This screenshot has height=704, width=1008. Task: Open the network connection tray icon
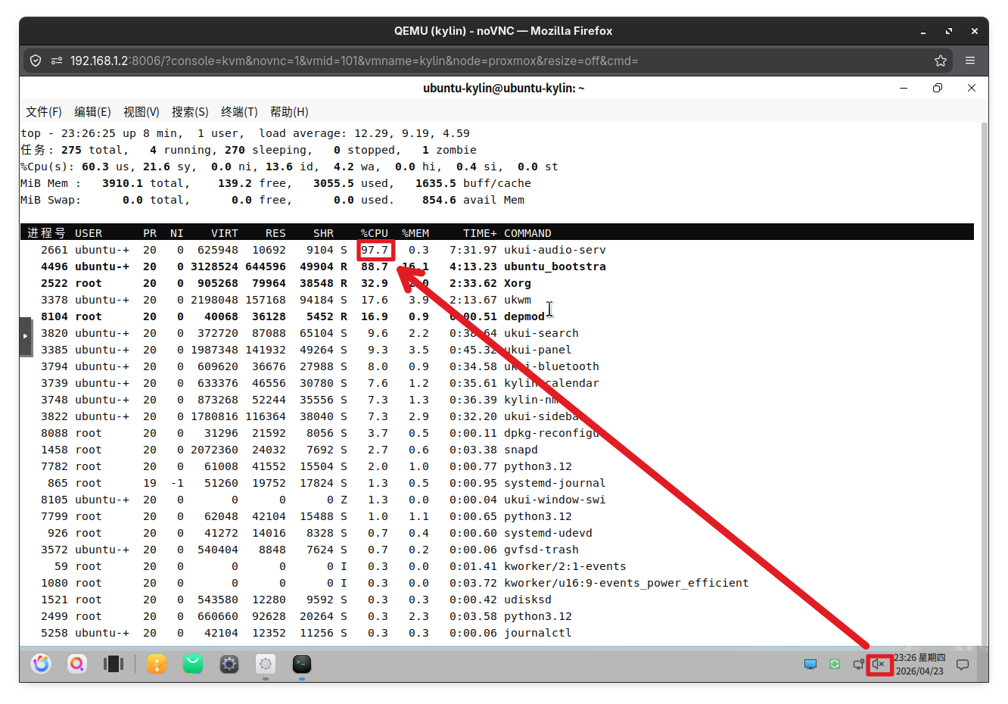tap(858, 664)
